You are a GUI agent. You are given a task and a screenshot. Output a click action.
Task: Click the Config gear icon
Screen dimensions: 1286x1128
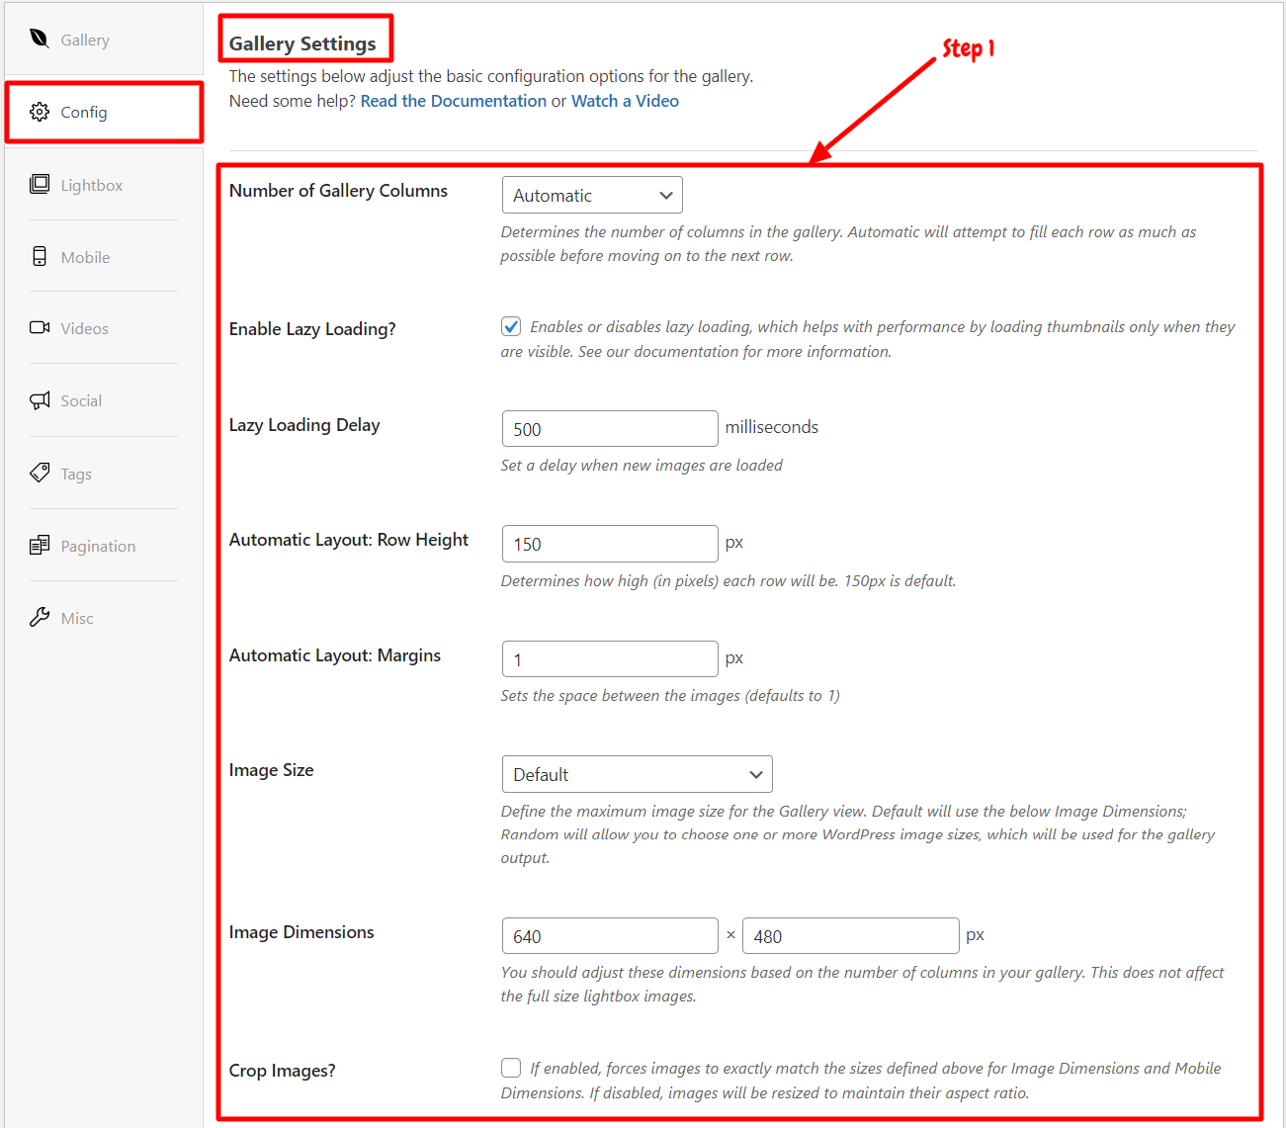40,112
